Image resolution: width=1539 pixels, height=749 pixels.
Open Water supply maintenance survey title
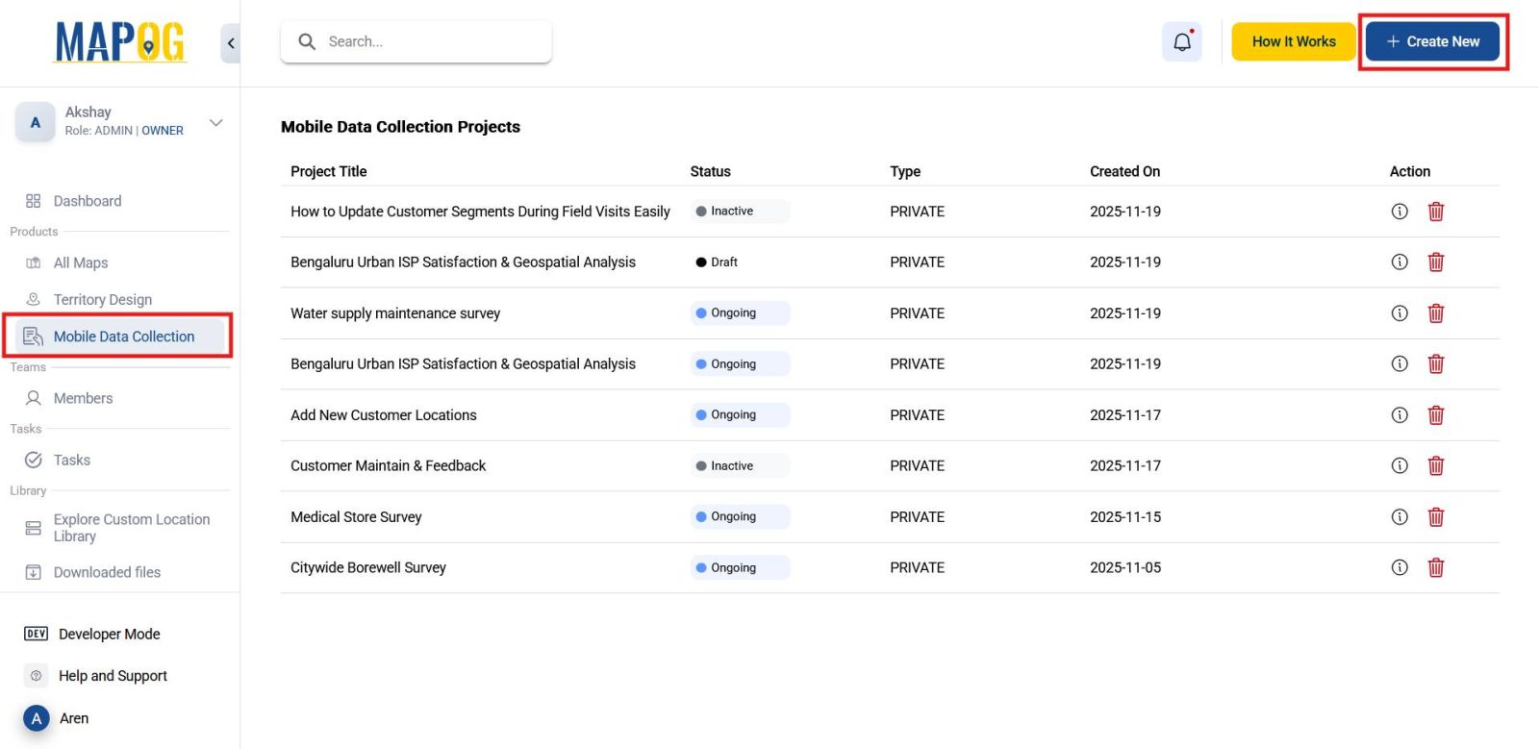tap(395, 313)
